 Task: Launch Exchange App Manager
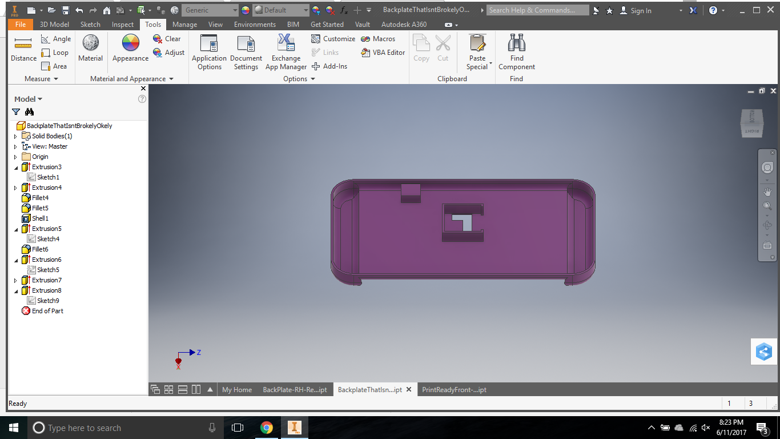[286, 53]
